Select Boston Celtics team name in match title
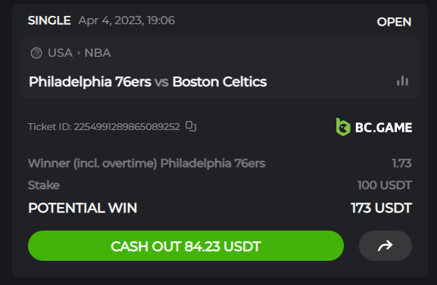The image size is (437, 285). pos(220,82)
